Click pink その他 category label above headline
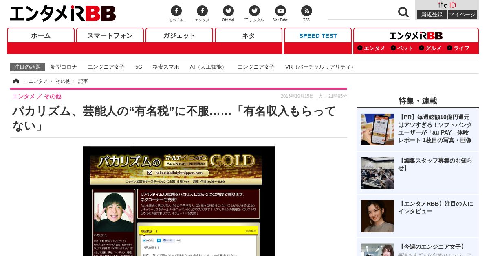 click(x=53, y=96)
